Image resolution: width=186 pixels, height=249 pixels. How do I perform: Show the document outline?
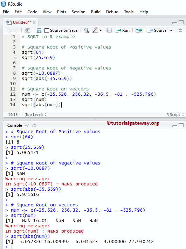click(x=180, y=30)
